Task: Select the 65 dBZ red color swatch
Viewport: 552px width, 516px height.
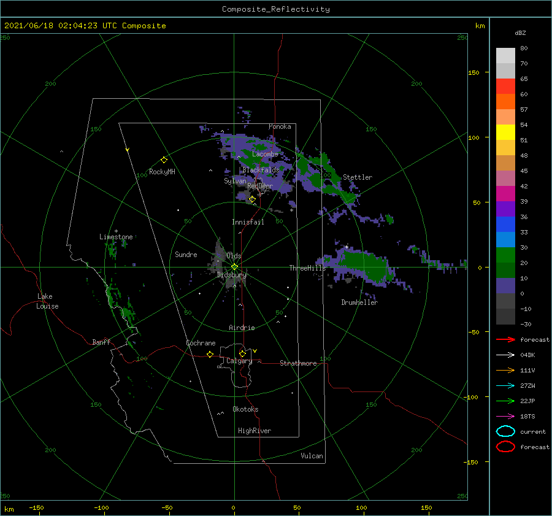Action: tap(505, 87)
